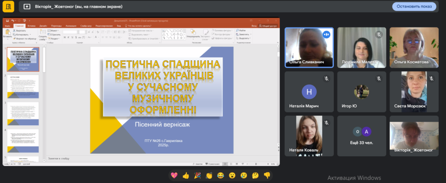Click the Find (Найти) tool in ribbon
This screenshot has height=183, width=446.
coord(242,31)
